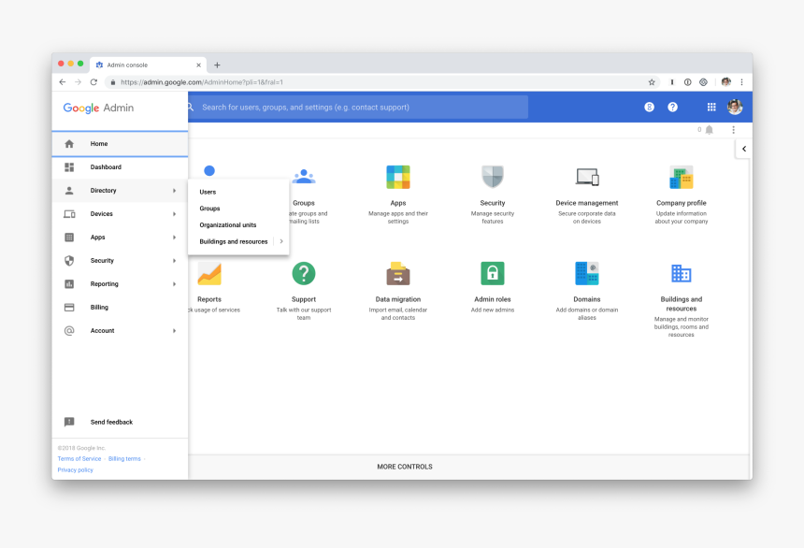The height and width of the screenshot is (548, 804).
Task: Open the Google account avatar
Action: 735,107
